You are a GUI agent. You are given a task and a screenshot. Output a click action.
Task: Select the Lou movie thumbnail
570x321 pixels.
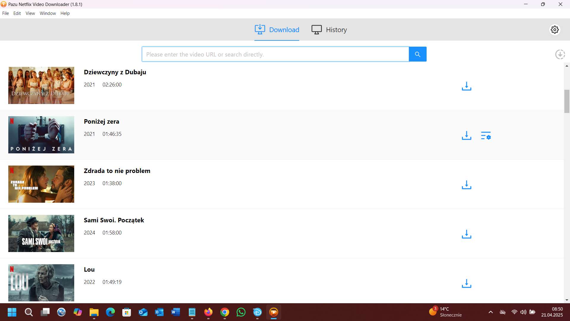tap(41, 283)
